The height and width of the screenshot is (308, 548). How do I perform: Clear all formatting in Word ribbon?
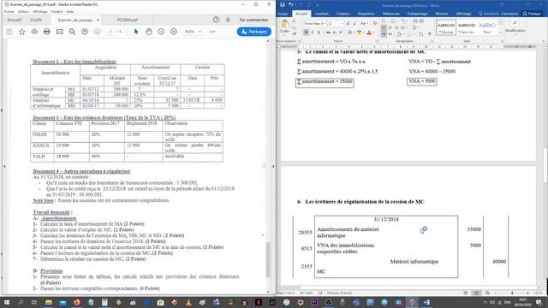pos(375,23)
